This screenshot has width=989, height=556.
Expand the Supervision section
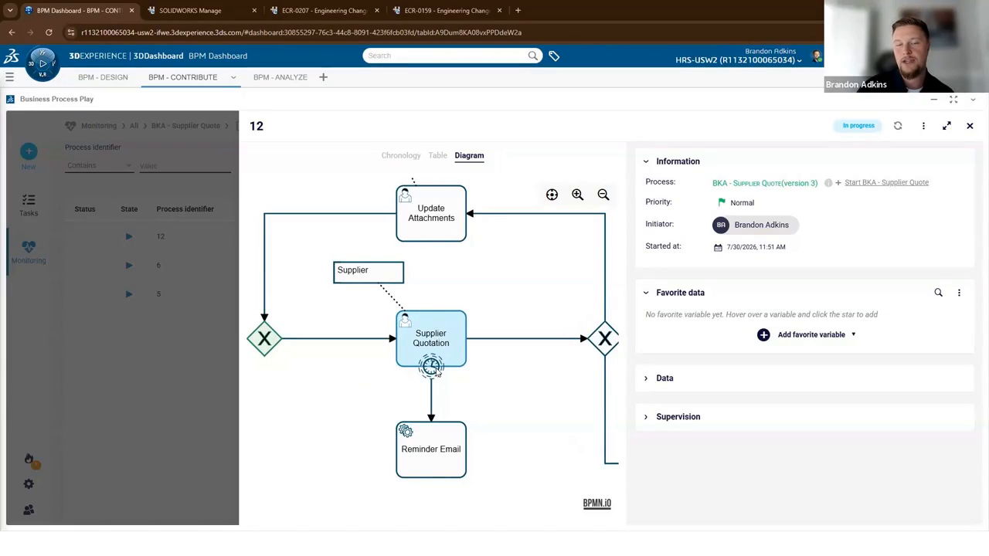point(646,417)
